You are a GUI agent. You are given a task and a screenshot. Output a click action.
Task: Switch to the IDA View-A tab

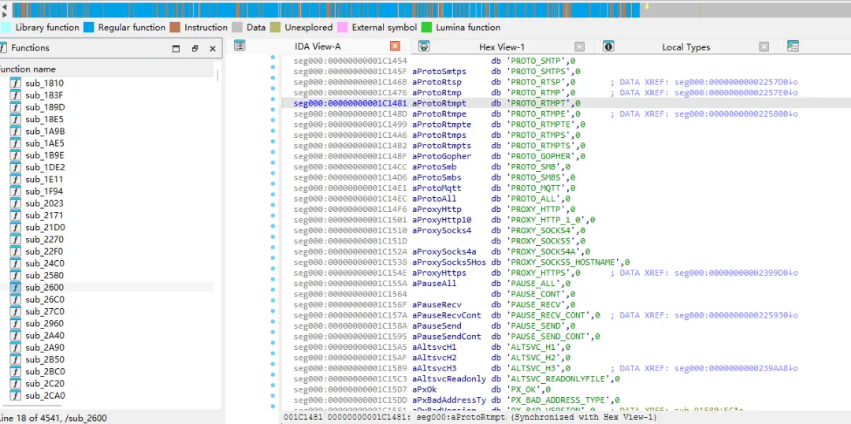click(x=318, y=46)
